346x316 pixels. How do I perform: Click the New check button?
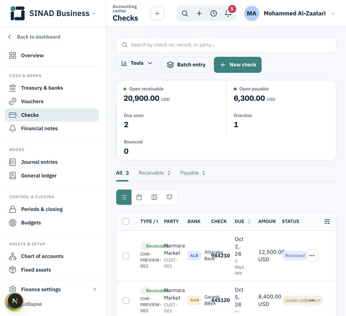[x=238, y=65]
